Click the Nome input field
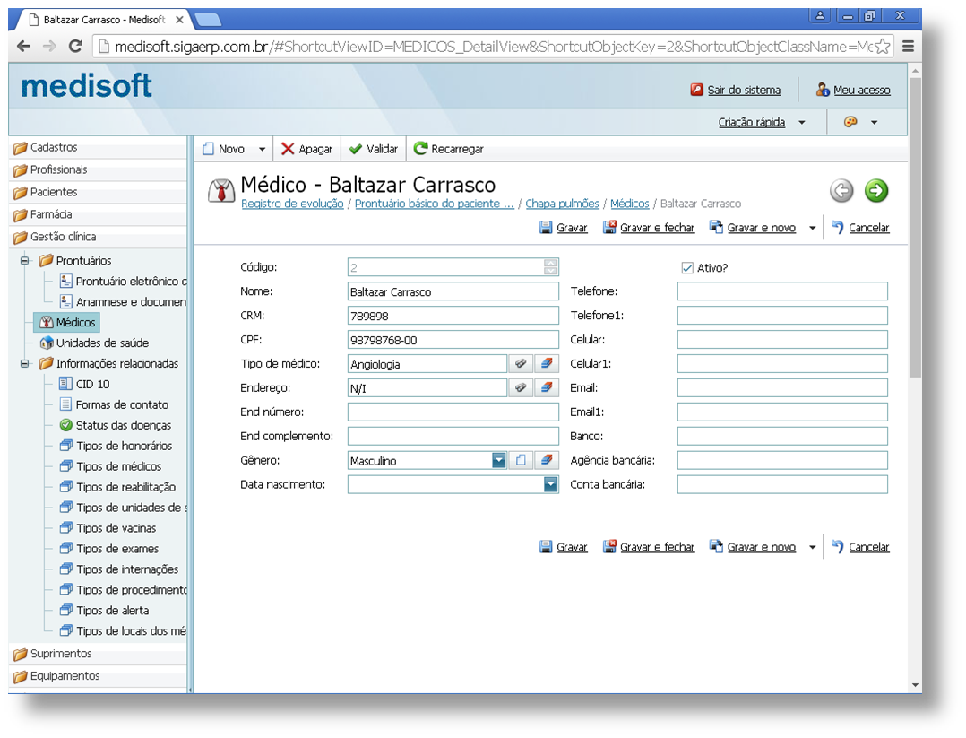 coord(453,291)
